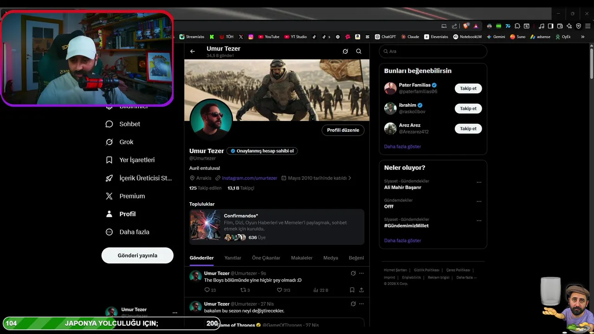This screenshot has width=594, height=334.
Task: Open YT Studio bookmark
Action: (x=296, y=37)
